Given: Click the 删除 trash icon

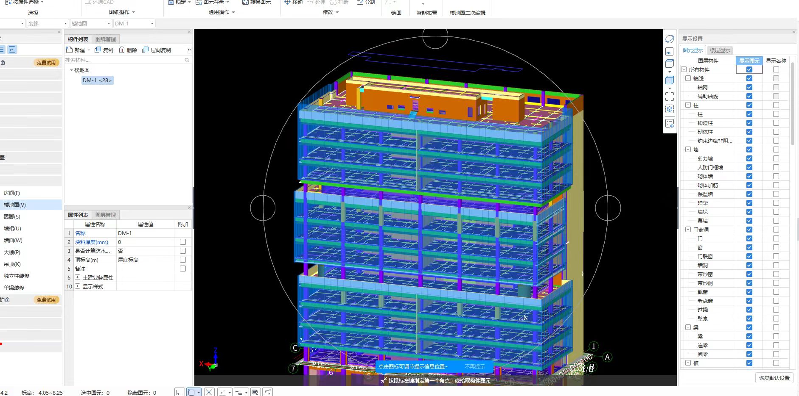Looking at the screenshot, I should tap(122, 50).
